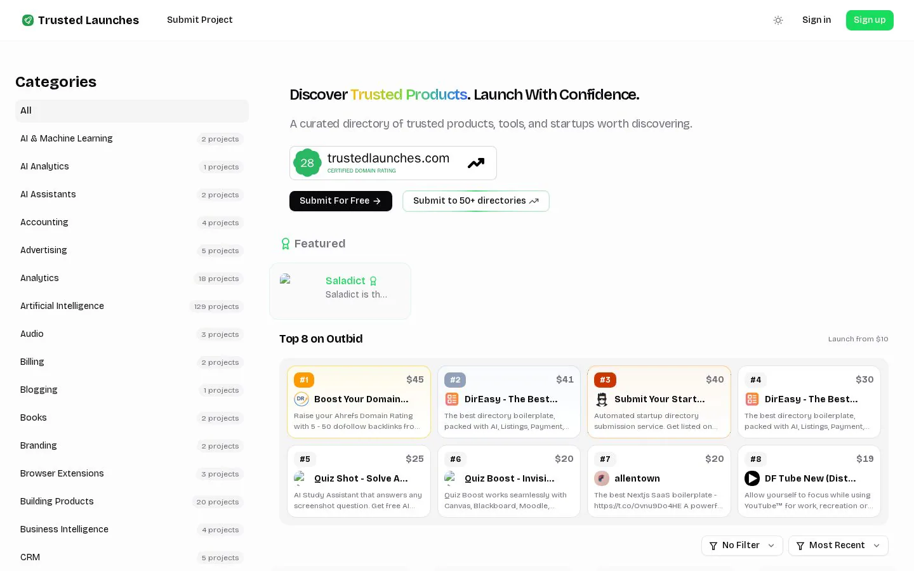This screenshot has width=914, height=571.
Task: Open the Saladict featured project link
Action: pos(345,280)
